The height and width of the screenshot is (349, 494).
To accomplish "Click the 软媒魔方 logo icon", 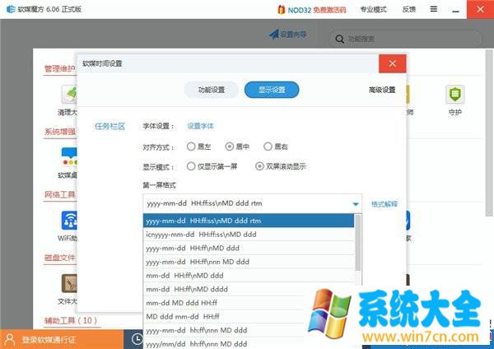I will (x=11, y=9).
